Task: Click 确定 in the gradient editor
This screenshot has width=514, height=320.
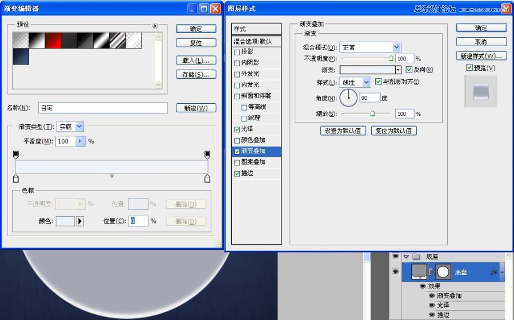Action: click(196, 29)
